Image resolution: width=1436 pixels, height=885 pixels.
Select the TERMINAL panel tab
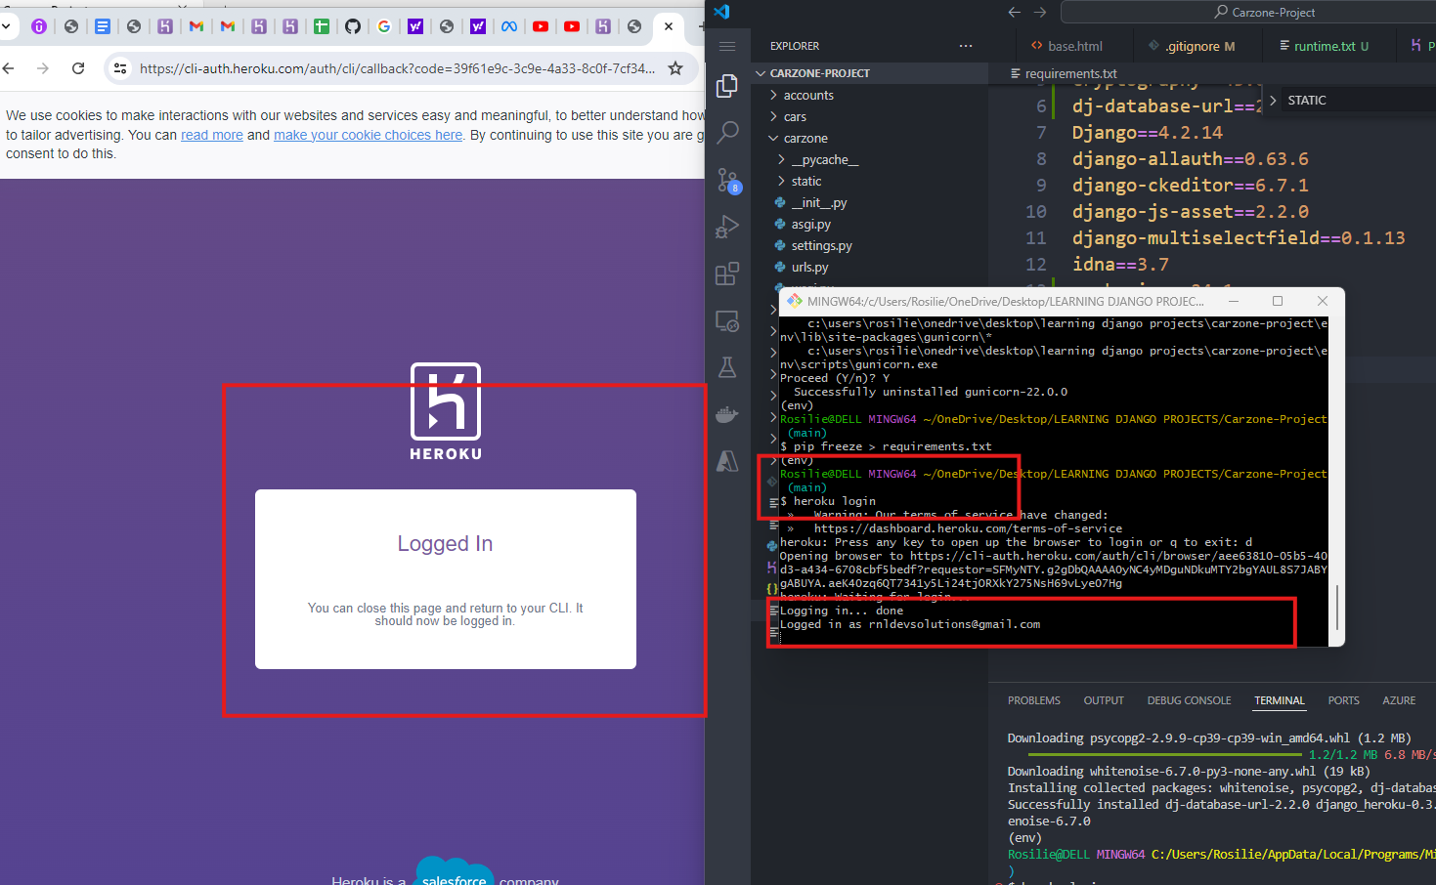coord(1280,700)
